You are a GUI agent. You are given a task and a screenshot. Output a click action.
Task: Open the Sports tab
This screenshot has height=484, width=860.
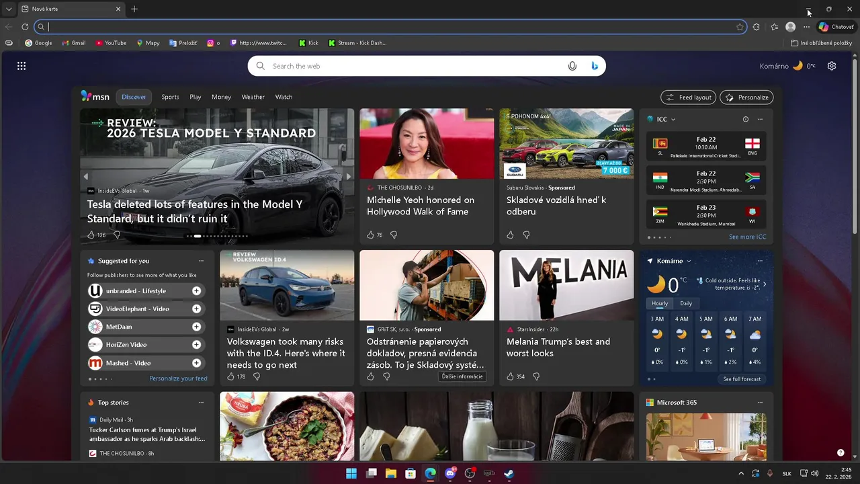(x=170, y=97)
